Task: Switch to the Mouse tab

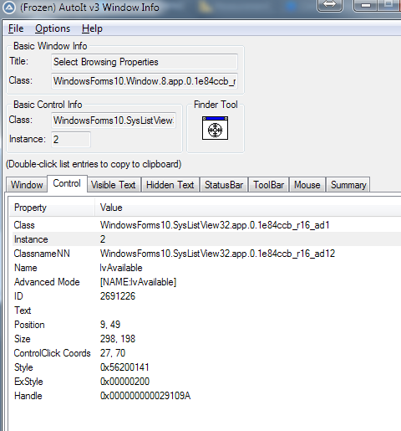Action: pyautogui.click(x=307, y=185)
